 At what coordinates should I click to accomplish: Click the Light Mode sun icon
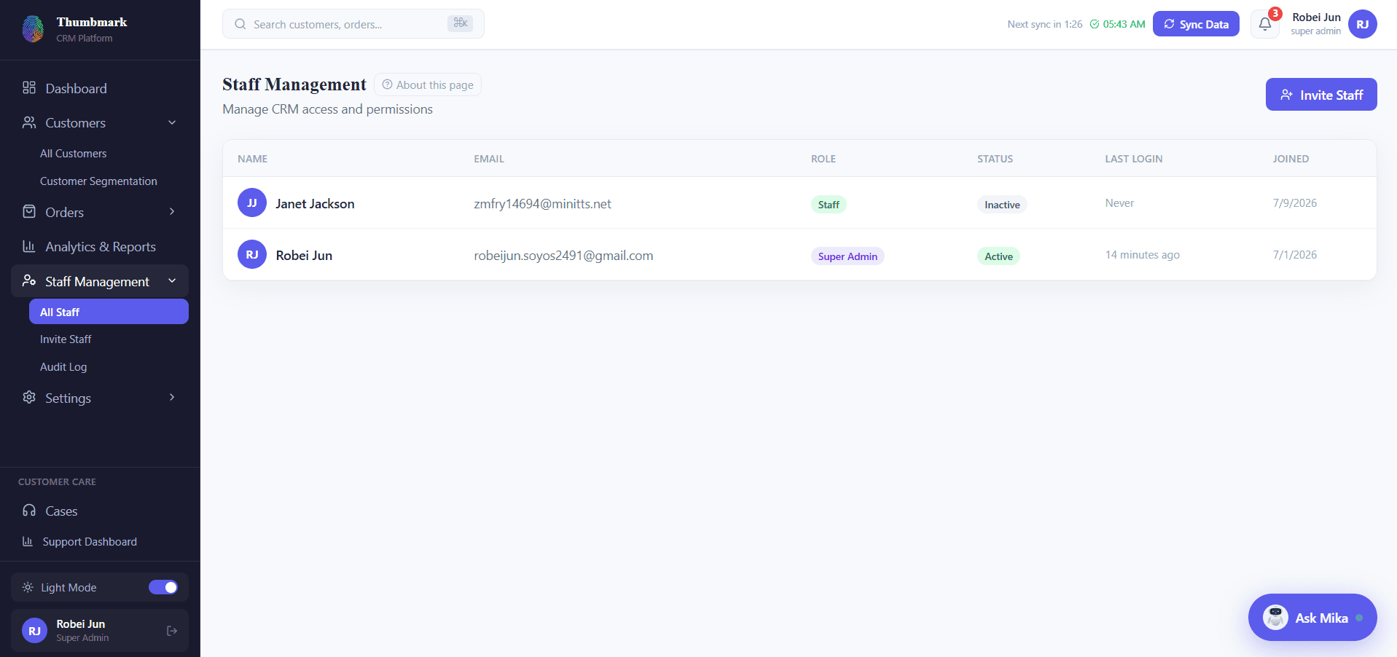28,587
